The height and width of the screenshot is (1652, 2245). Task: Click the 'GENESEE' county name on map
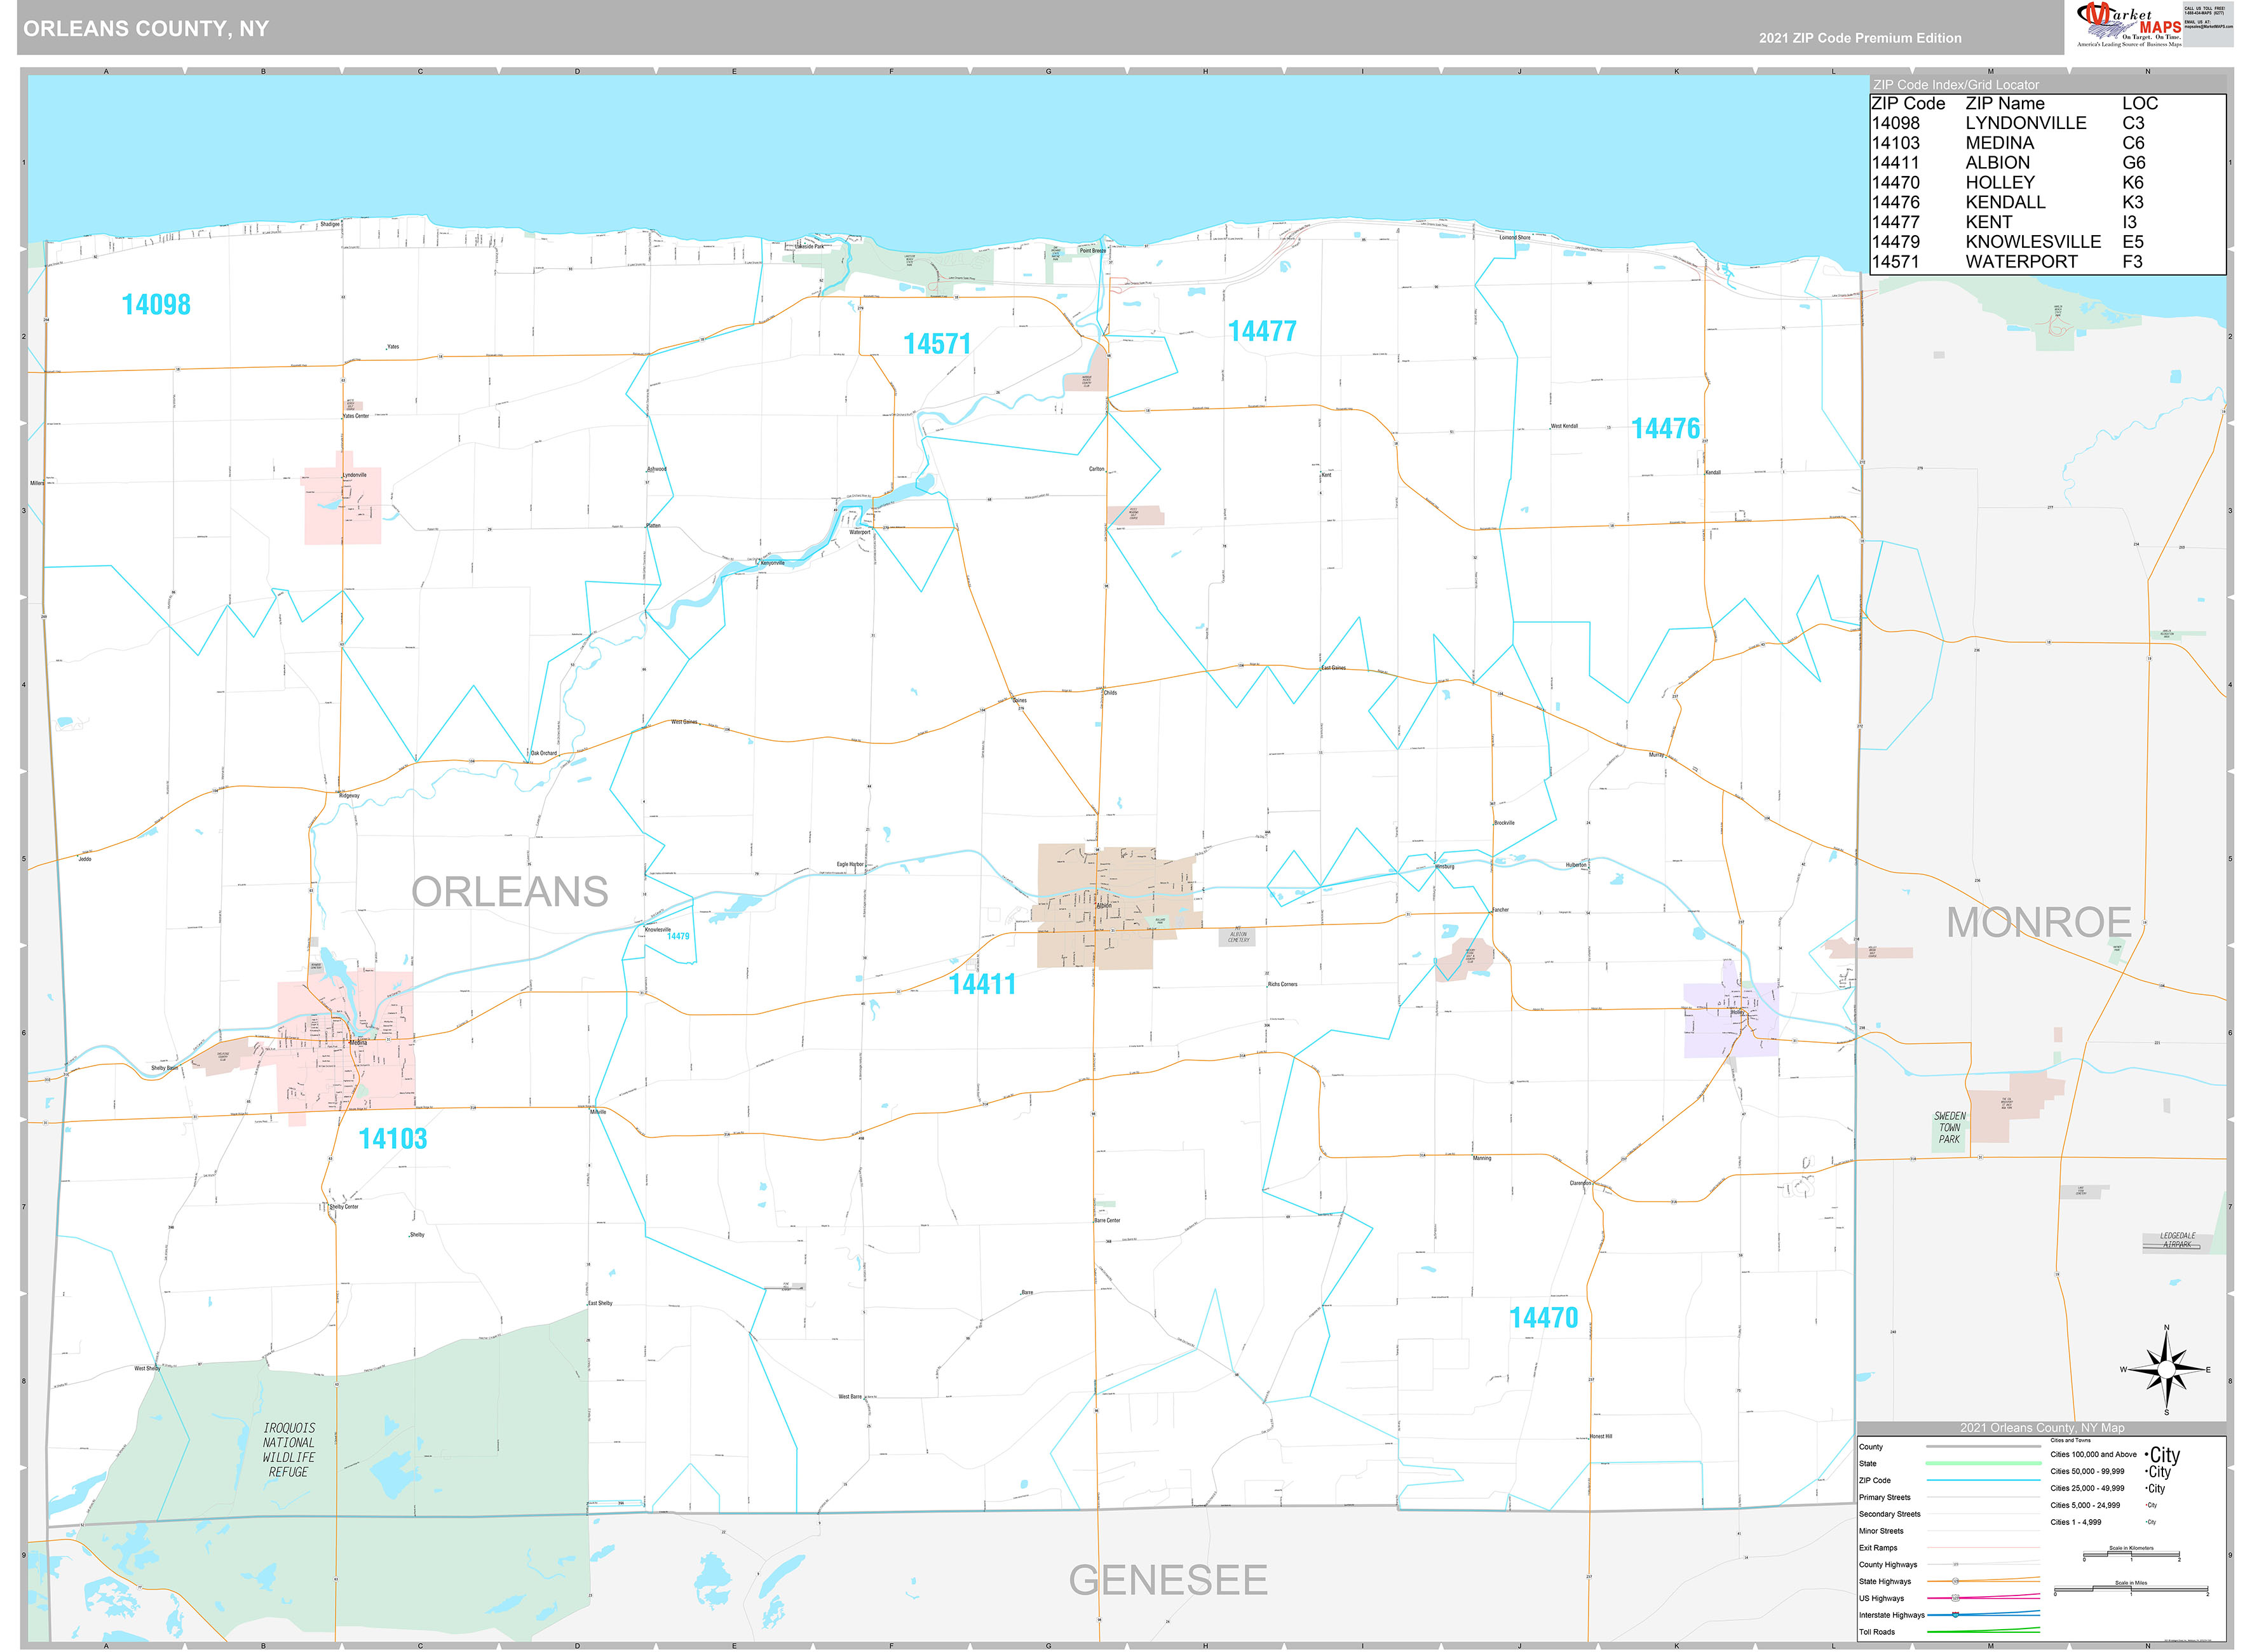1168,1581
